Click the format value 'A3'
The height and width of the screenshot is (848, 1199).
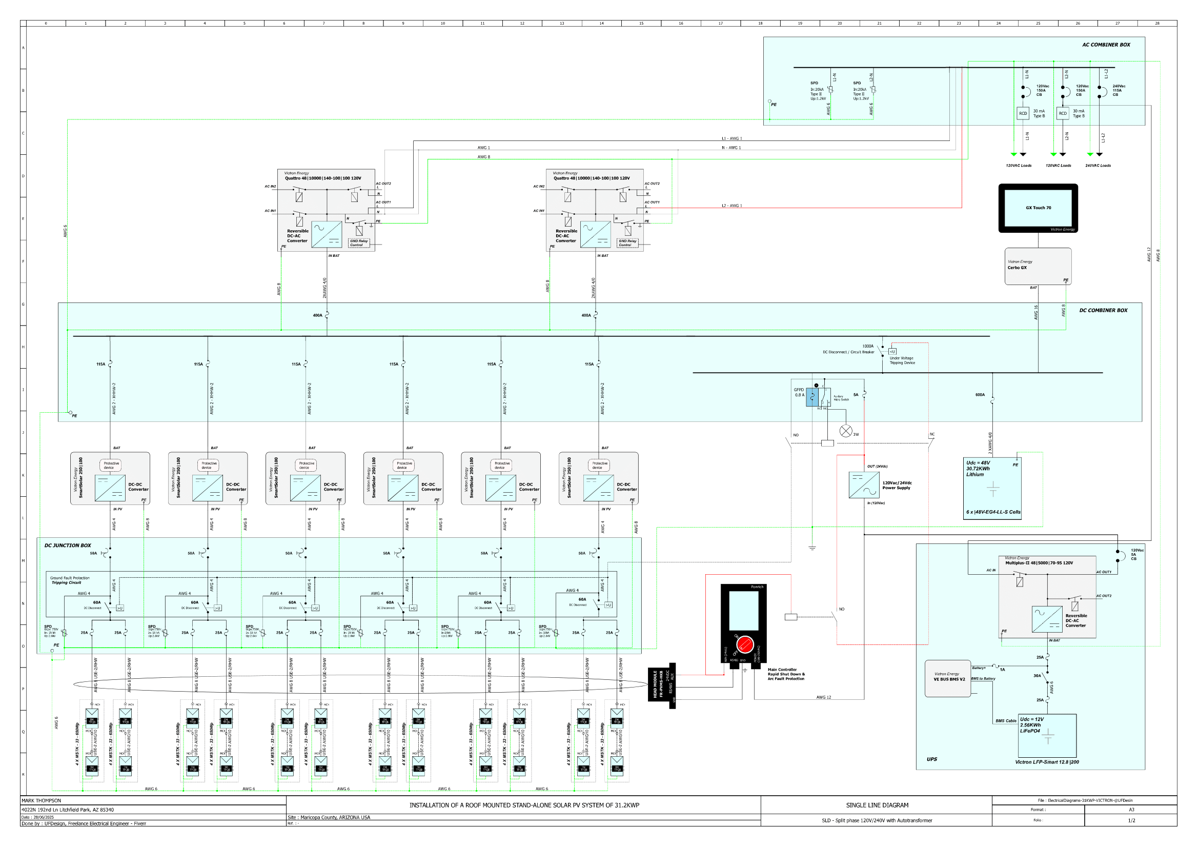(1131, 810)
